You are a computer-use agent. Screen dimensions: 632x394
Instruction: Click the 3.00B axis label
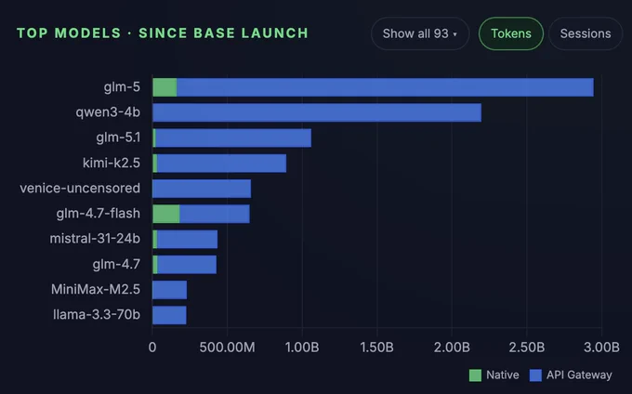point(601,348)
